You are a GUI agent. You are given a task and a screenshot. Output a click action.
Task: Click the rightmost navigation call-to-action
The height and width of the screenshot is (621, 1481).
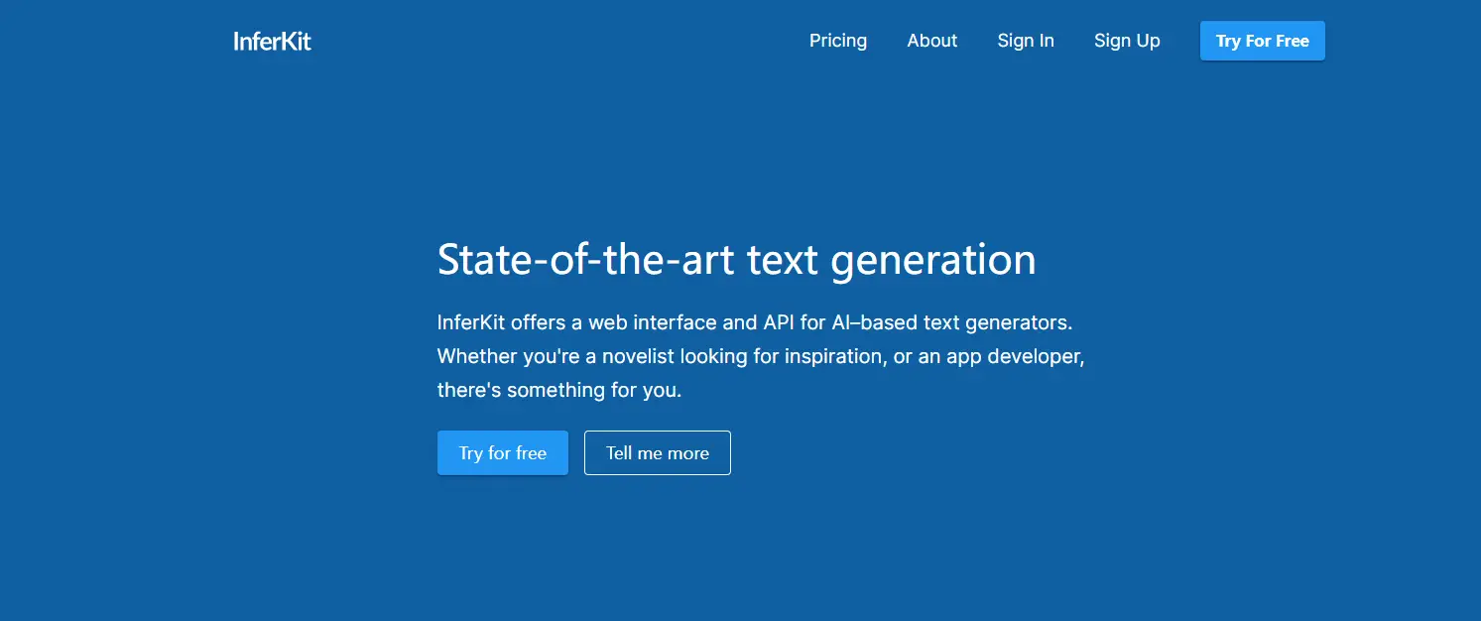click(1262, 41)
